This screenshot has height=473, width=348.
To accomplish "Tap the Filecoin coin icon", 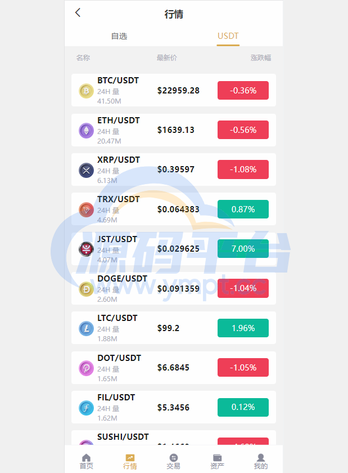I will click(86, 408).
